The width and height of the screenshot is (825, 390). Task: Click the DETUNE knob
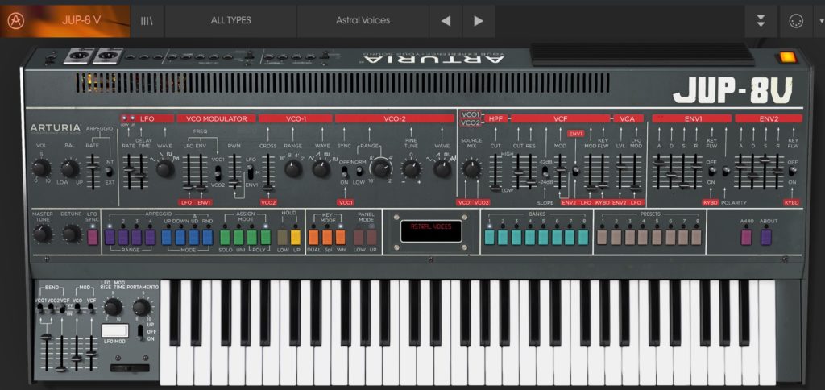click(71, 234)
